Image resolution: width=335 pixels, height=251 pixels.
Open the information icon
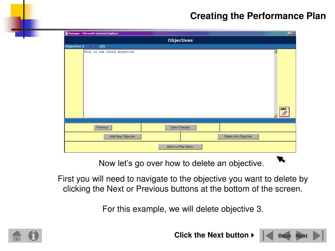[x=34, y=236]
